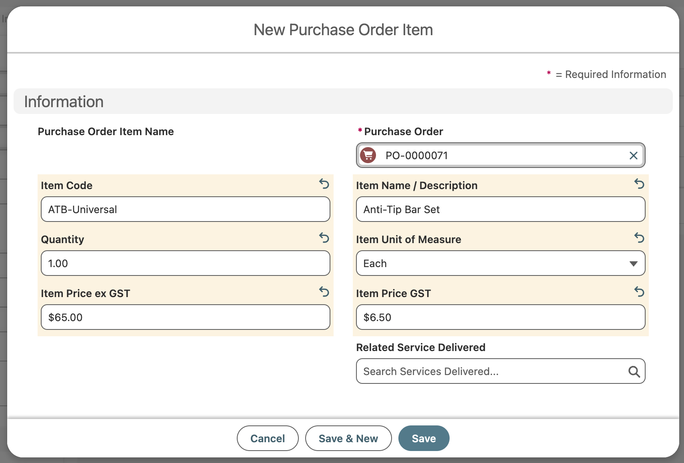Focus the Item Price GST input
Image resolution: width=684 pixels, height=463 pixels.
(x=500, y=317)
